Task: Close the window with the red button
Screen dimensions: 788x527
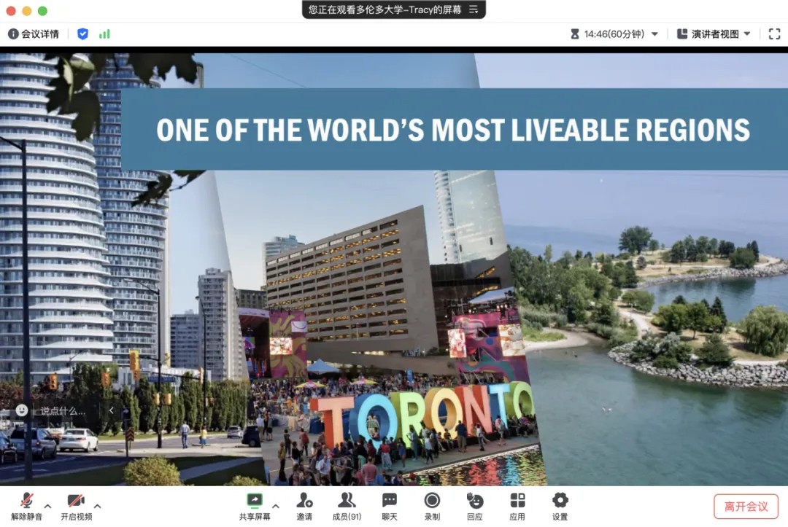Action: click(11, 10)
